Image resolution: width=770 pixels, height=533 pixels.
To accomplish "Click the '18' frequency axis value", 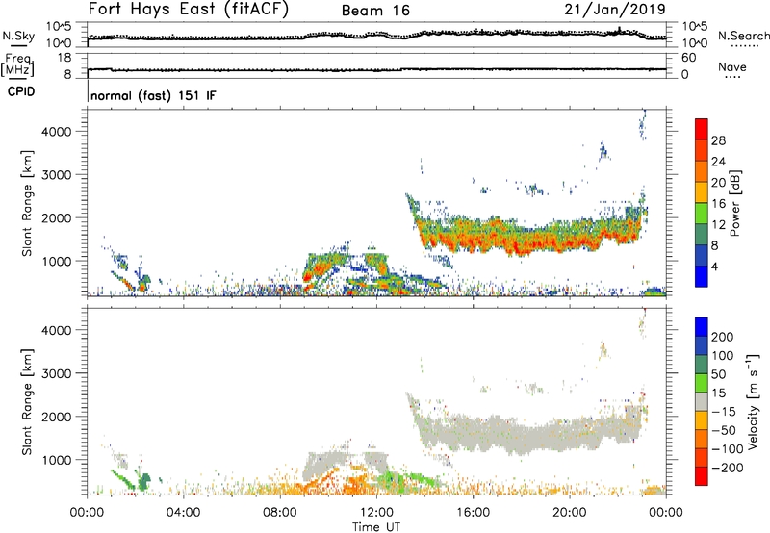I will [64, 57].
